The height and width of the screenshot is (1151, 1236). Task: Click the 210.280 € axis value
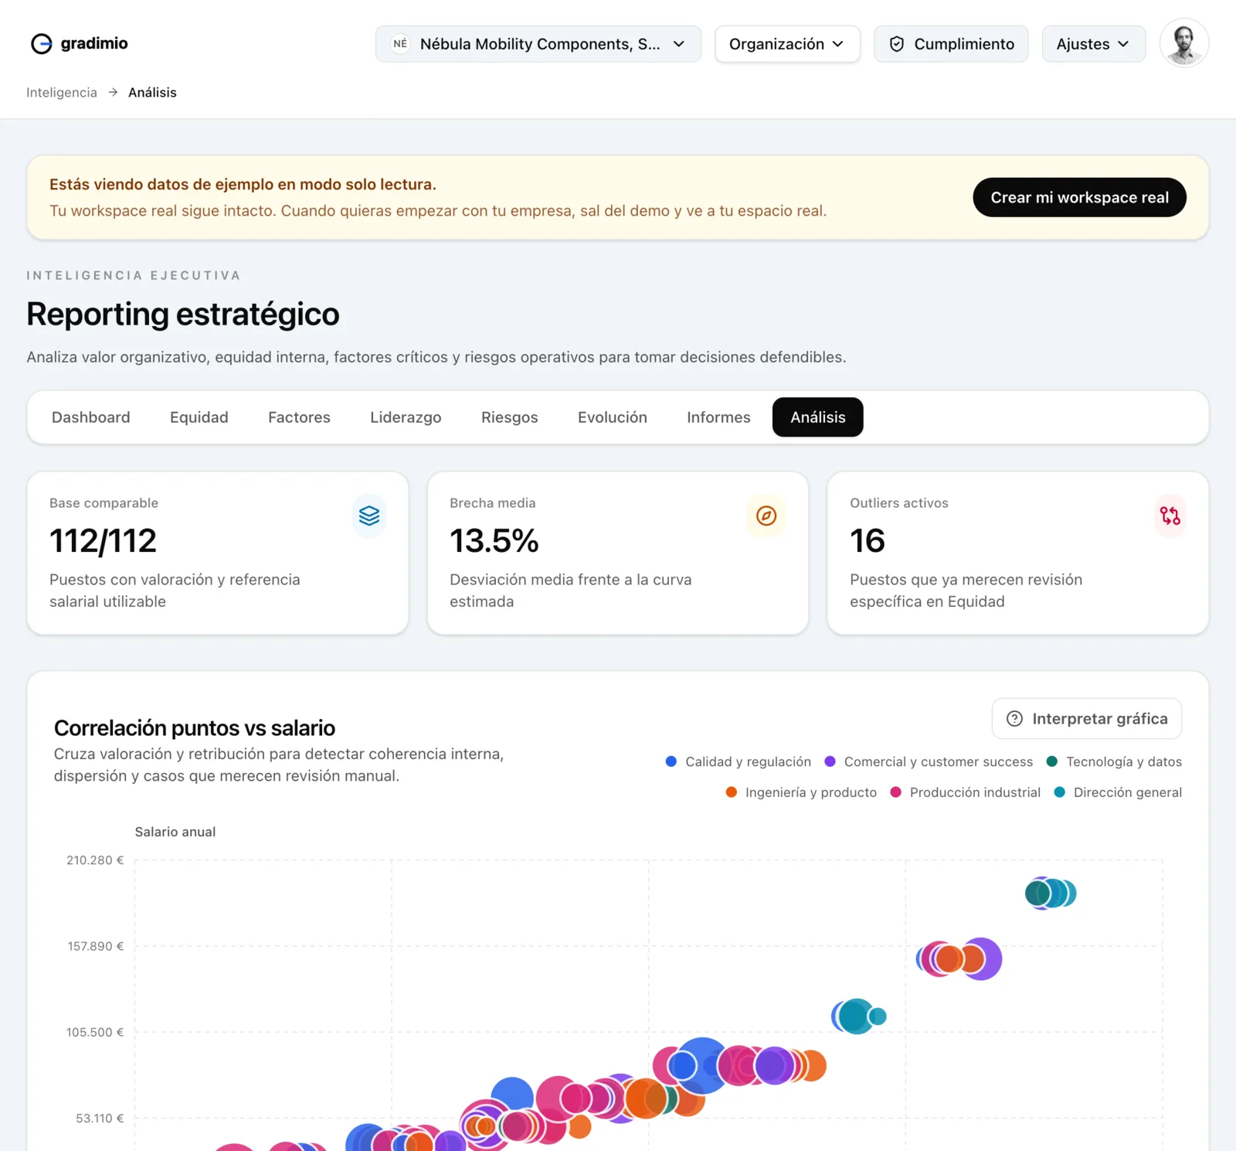click(95, 860)
